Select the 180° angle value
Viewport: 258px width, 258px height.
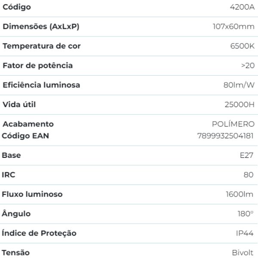click(246, 214)
